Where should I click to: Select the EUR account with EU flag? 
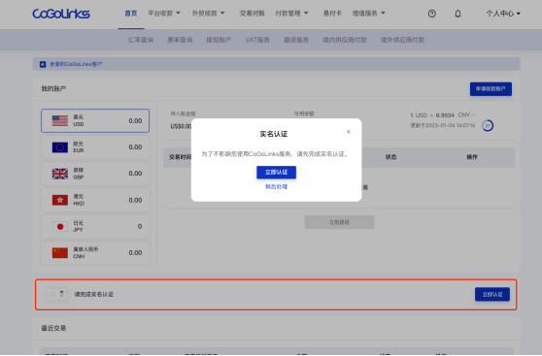(x=95, y=147)
